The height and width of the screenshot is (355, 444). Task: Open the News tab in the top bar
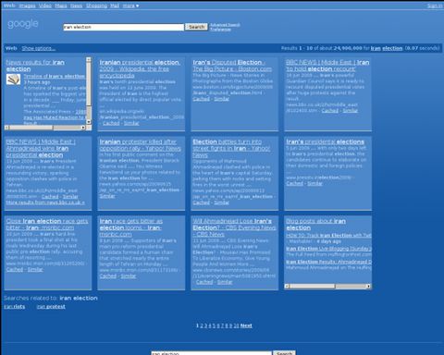76,6
